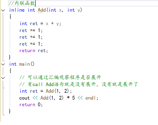Click the closing brace of Add function
Screen dimensions: 158x125
click(x=10, y=57)
